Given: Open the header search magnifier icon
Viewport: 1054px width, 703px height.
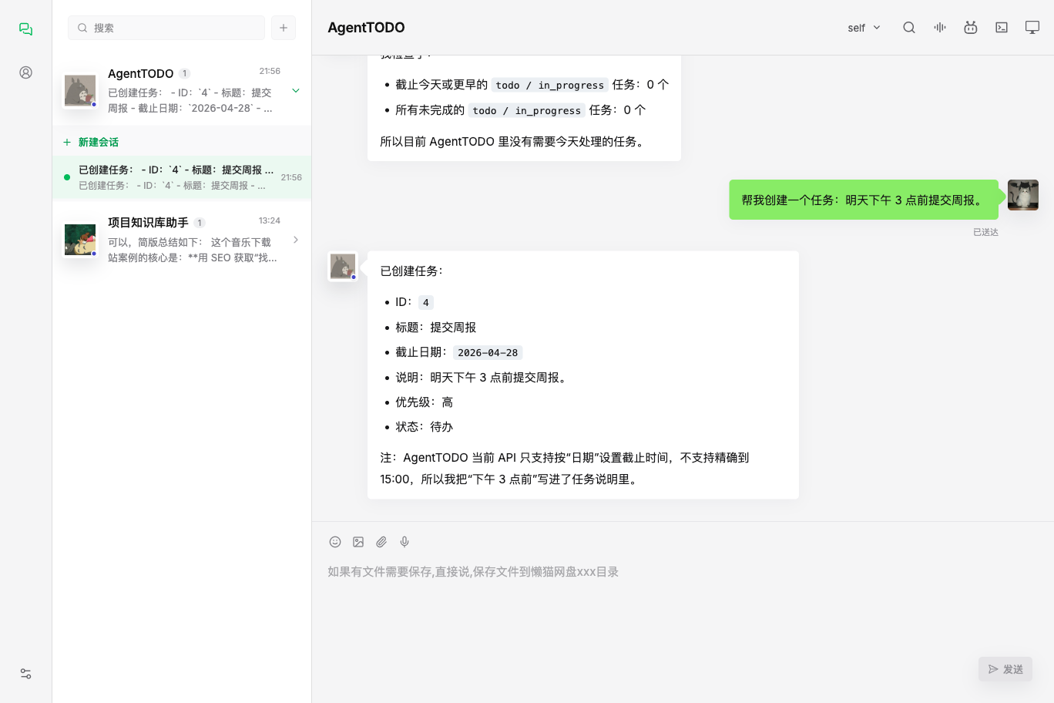Looking at the screenshot, I should pos(909,28).
